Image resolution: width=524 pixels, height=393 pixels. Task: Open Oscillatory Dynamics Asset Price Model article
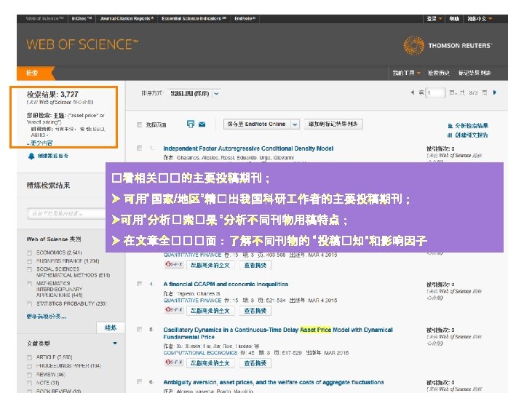point(278,333)
